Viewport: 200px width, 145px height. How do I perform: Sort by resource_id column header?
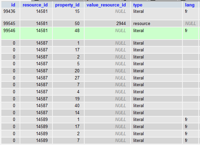point(35,5)
